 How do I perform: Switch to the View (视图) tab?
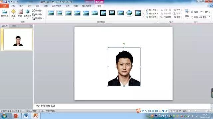click(76, 6)
